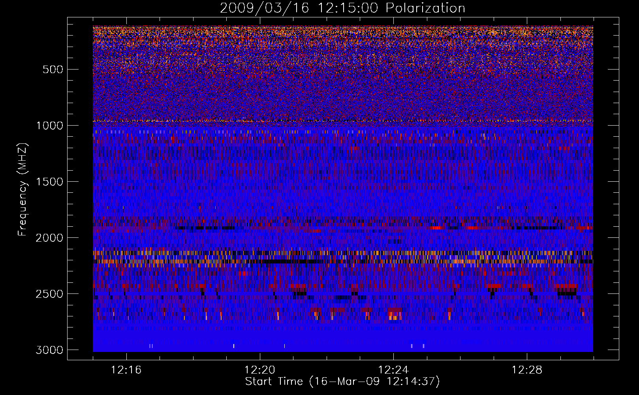
Task: Click the 12:16 time tick label
Action: pyautogui.click(x=126, y=370)
